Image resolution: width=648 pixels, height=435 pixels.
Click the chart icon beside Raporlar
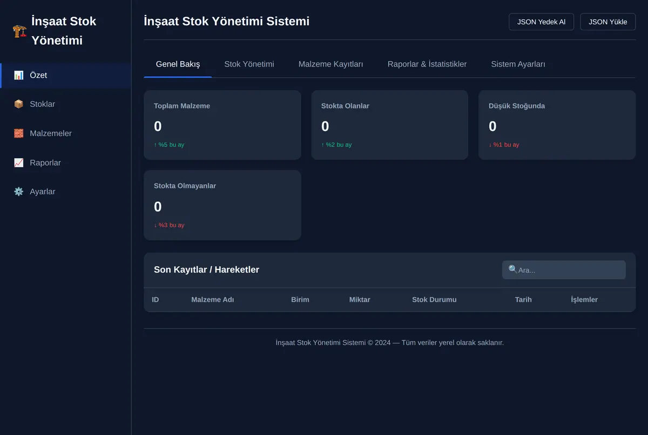(x=19, y=162)
